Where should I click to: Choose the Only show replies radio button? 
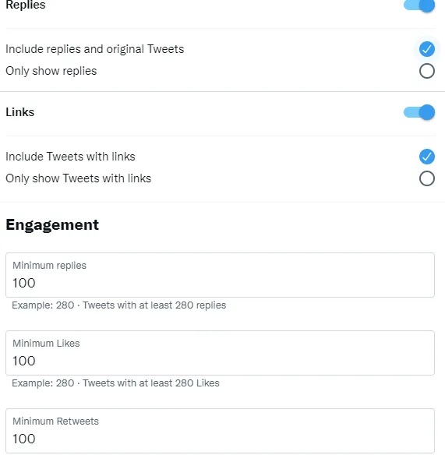427,71
